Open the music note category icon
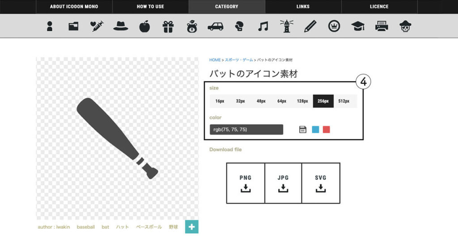 pyautogui.click(x=263, y=26)
